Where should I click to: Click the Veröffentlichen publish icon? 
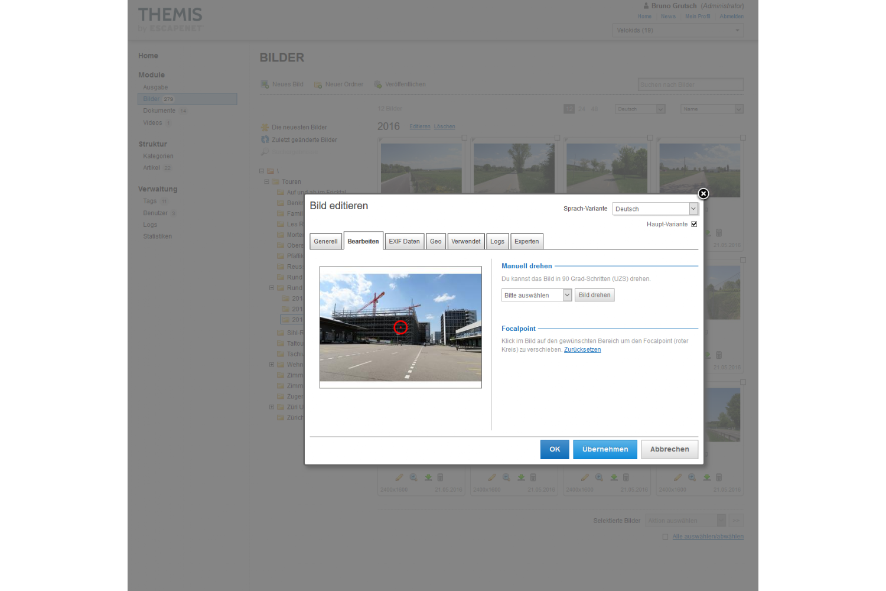(378, 85)
